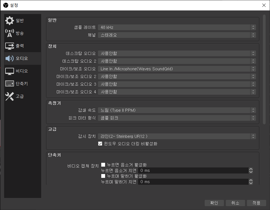Enable push-to-mute checkbox (누르면 음소거 활성화)
This screenshot has height=210, width=270.
(x=103, y=165)
